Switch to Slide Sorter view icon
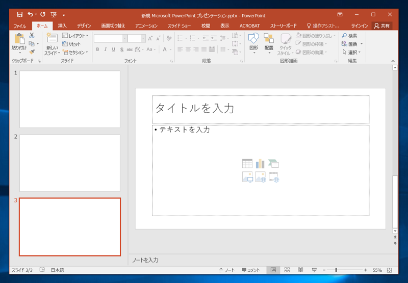Screen dimensions: 408x283 point(287,270)
